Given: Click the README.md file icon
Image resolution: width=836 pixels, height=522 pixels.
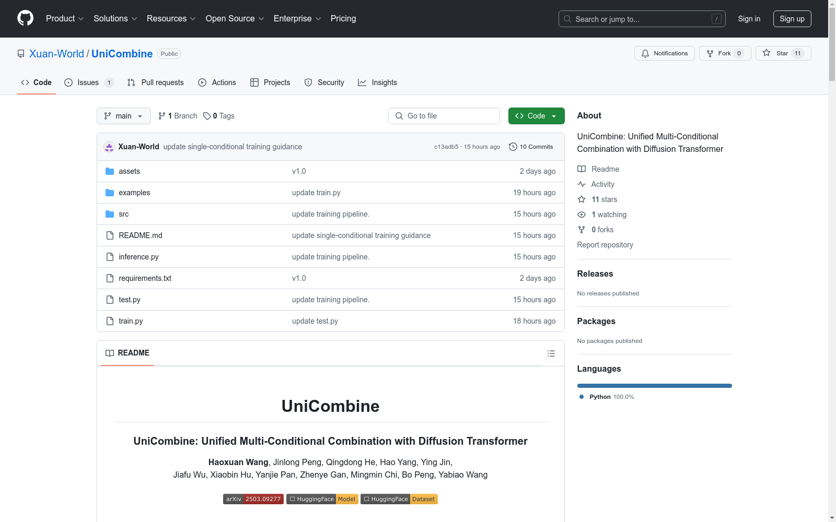Looking at the screenshot, I should 110,235.
